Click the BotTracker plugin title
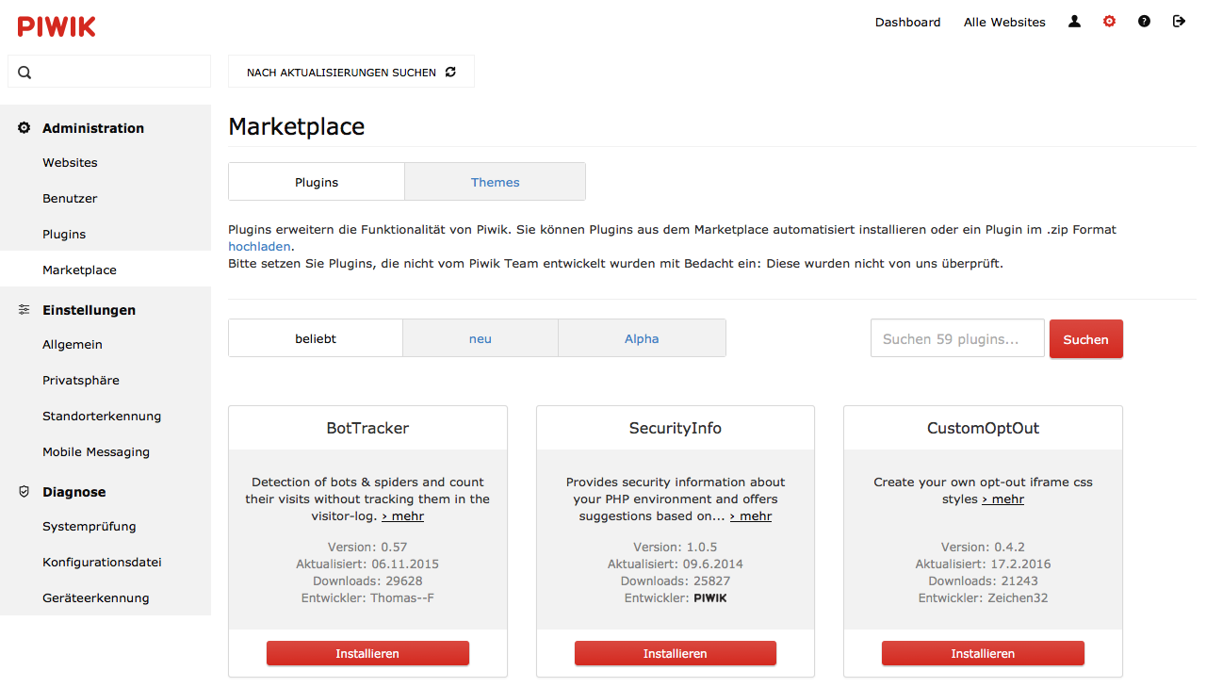Screen dimensions: 1206x687 [x=367, y=428]
